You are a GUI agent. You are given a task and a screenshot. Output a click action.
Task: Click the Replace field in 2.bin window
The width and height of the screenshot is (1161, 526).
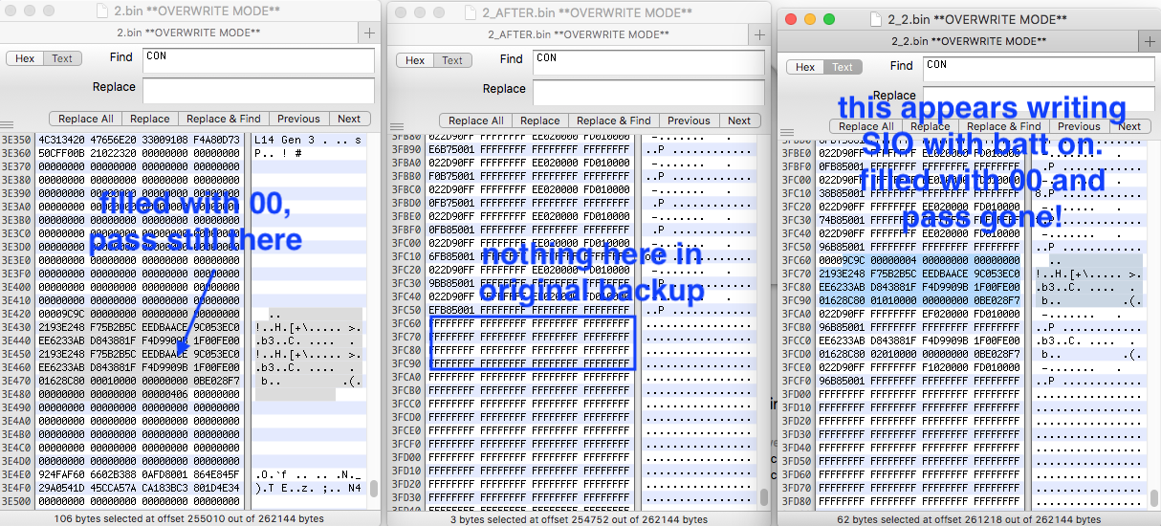tap(258, 91)
